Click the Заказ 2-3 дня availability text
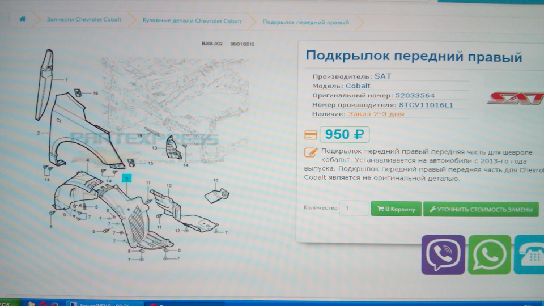The image size is (544, 306). (376, 114)
